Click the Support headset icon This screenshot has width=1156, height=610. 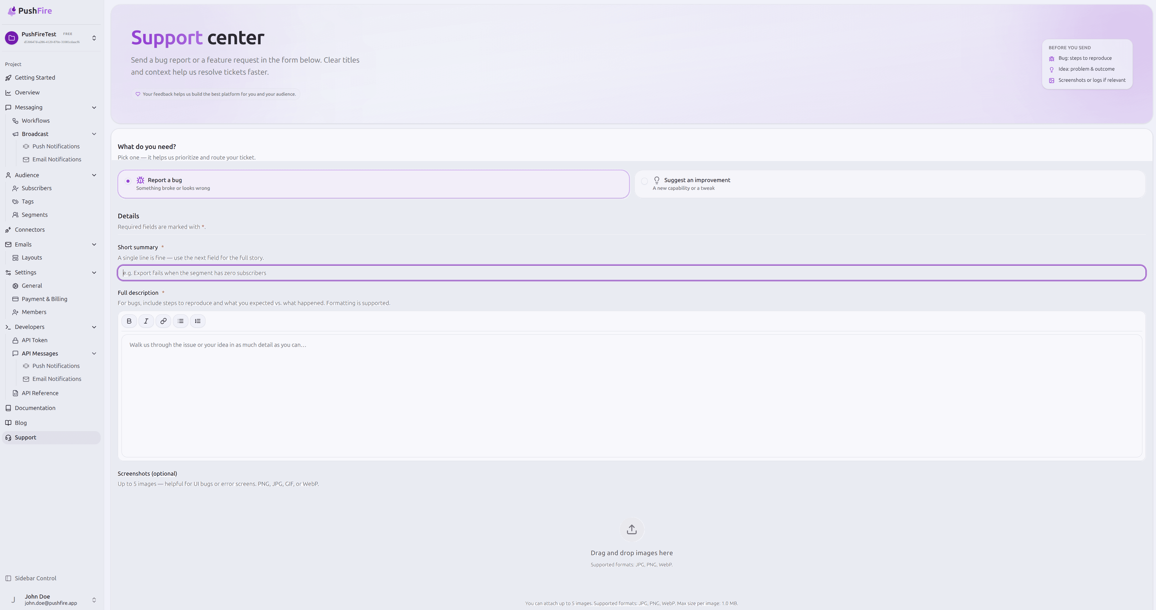(x=8, y=438)
